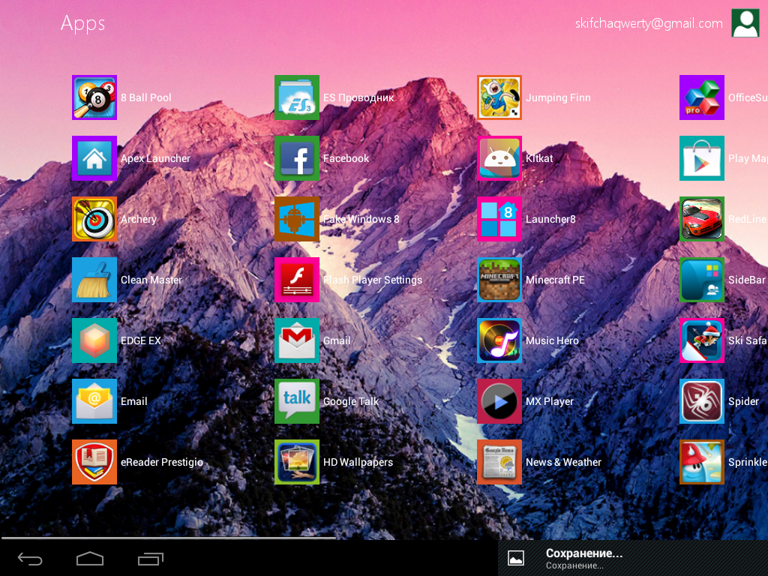Image resolution: width=768 pixels, height=576 pixels.
Task: Launch Jumping Finn game
Action: click(499, 97)
